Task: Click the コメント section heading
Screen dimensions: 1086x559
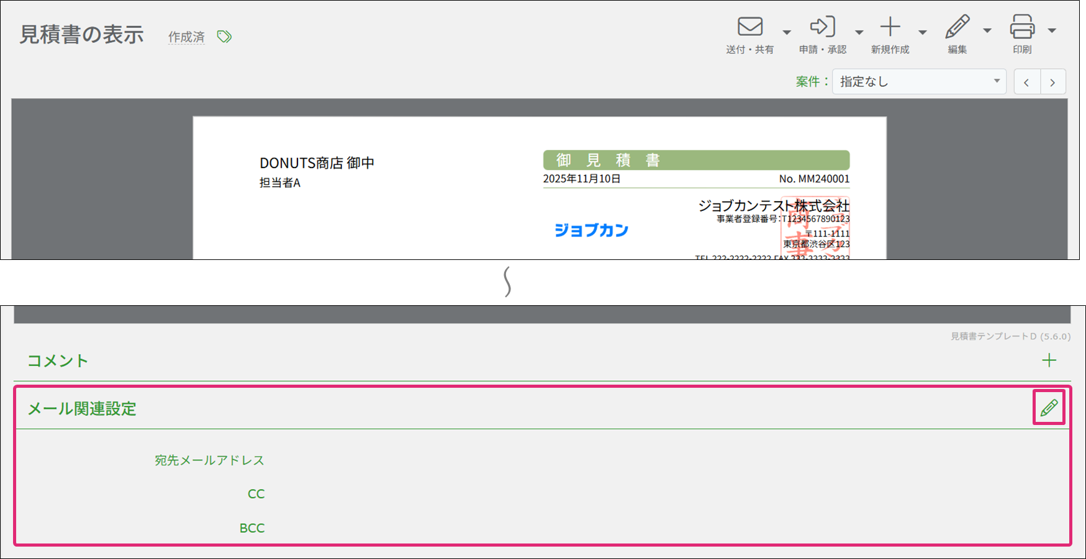Action: [58, 360]
